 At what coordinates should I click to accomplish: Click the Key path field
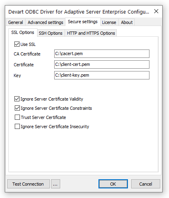coord(102,75)
